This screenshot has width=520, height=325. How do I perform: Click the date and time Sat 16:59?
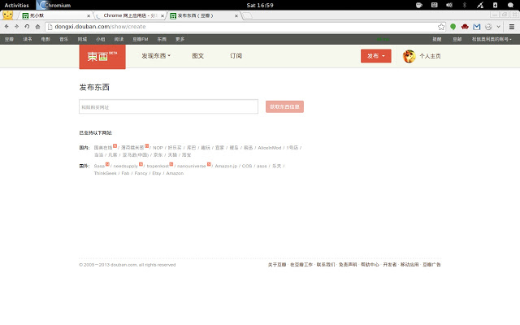pyautogui.click(x=260, y=6)
